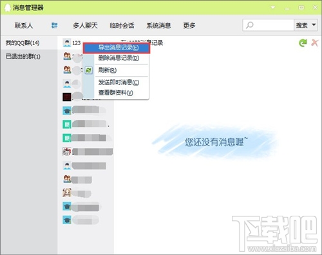Open the 临时会话 tab

[122, 26]
